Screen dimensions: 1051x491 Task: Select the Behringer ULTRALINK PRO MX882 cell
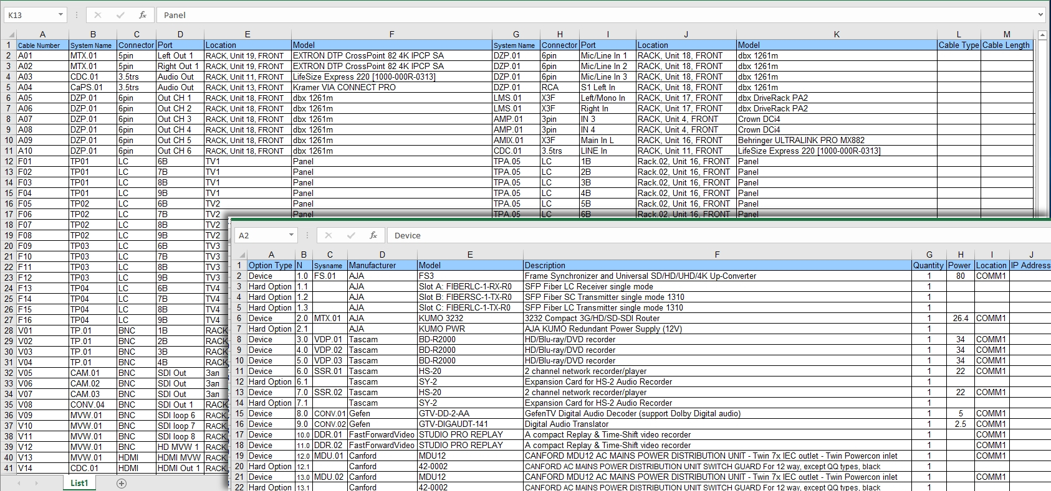837,140
